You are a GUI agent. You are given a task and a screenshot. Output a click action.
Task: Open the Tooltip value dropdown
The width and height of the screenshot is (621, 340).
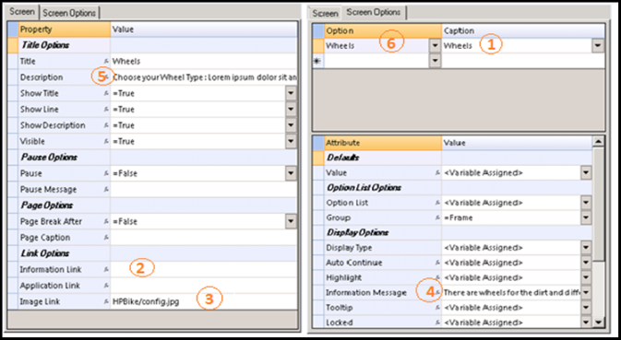[x=586, y=308]
